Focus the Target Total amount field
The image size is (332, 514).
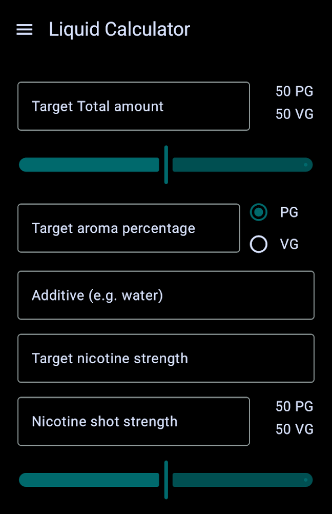click(x=133, y=106)
